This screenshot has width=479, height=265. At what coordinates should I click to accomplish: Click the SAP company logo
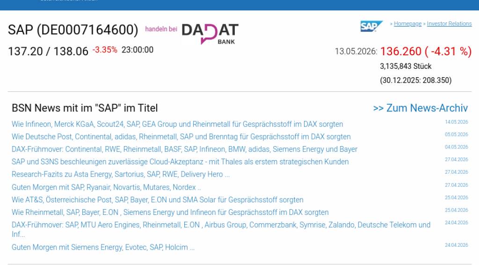pyautogui.click(x=371, y=26)
